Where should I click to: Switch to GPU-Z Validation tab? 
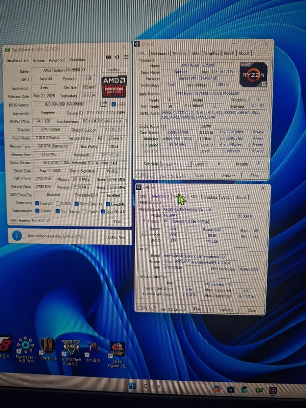pyautogui.click(x=77, y=60)
